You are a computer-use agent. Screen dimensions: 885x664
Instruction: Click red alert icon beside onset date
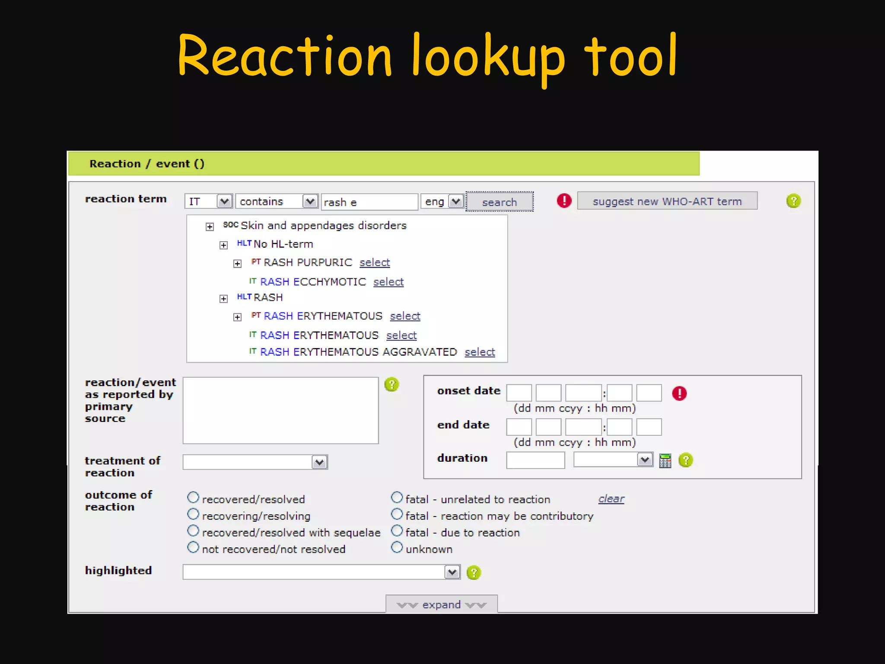[679, 393]
